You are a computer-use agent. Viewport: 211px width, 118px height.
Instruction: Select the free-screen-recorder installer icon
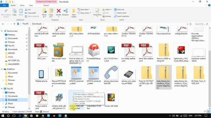[x=59, y=50]
